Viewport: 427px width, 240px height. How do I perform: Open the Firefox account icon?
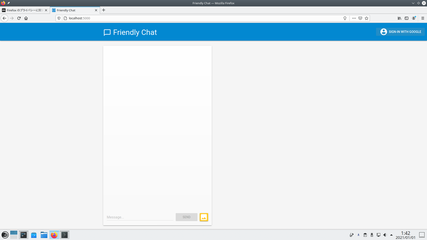(414, 18)
